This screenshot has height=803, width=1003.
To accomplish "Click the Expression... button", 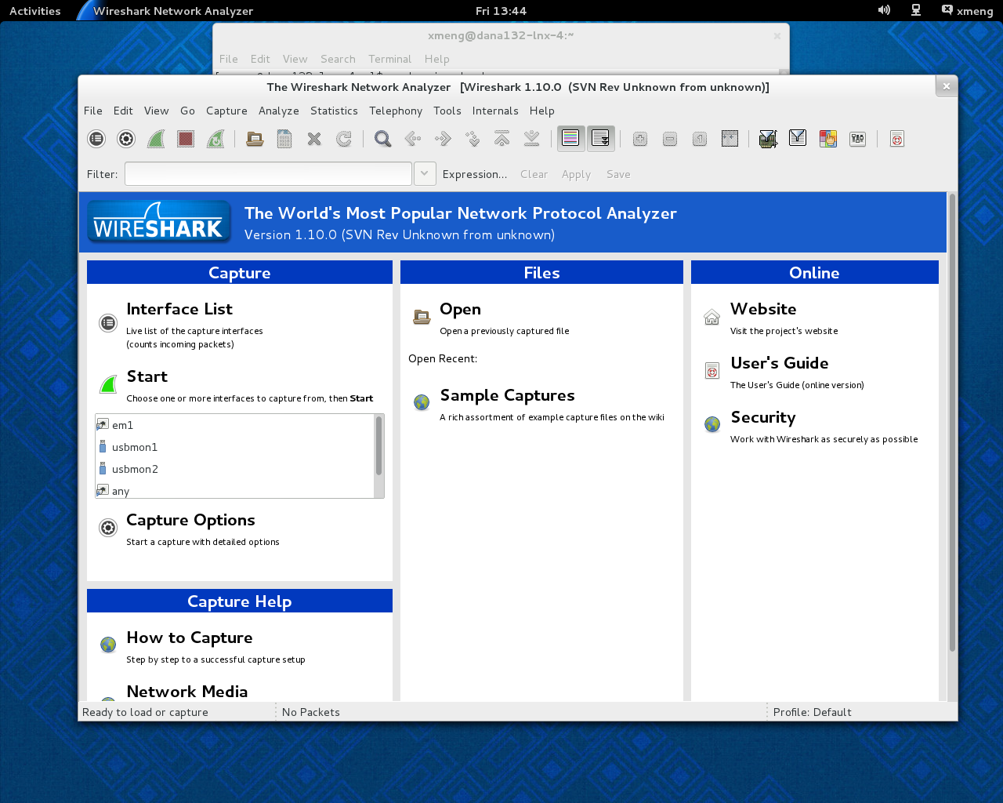I will (475, 174).
